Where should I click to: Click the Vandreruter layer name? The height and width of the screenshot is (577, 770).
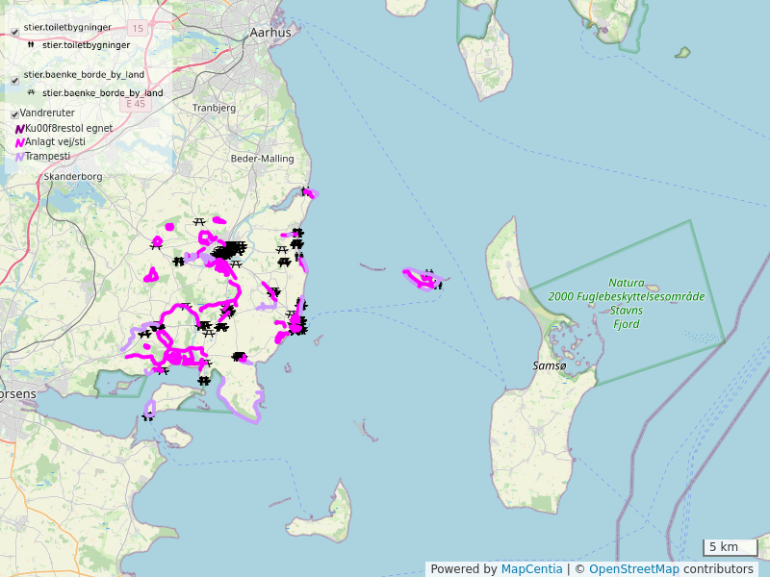point(48,113)
